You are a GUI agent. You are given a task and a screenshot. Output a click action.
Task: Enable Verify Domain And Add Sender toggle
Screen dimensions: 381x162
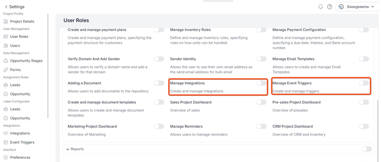click(x=159, y=59)
